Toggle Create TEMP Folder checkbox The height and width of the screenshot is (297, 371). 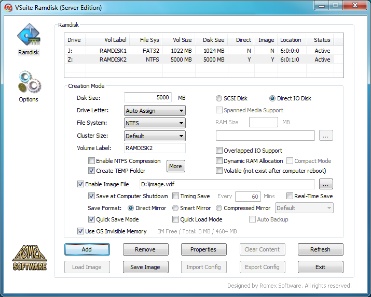(x=92, y=171)
